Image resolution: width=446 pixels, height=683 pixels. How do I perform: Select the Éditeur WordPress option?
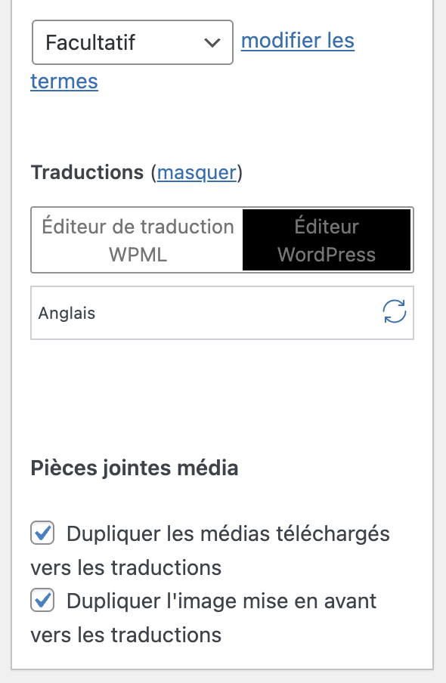click(x=327, y=240)
